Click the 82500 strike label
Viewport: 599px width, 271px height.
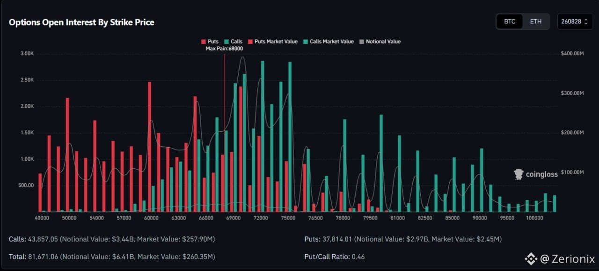coord(425,218)
